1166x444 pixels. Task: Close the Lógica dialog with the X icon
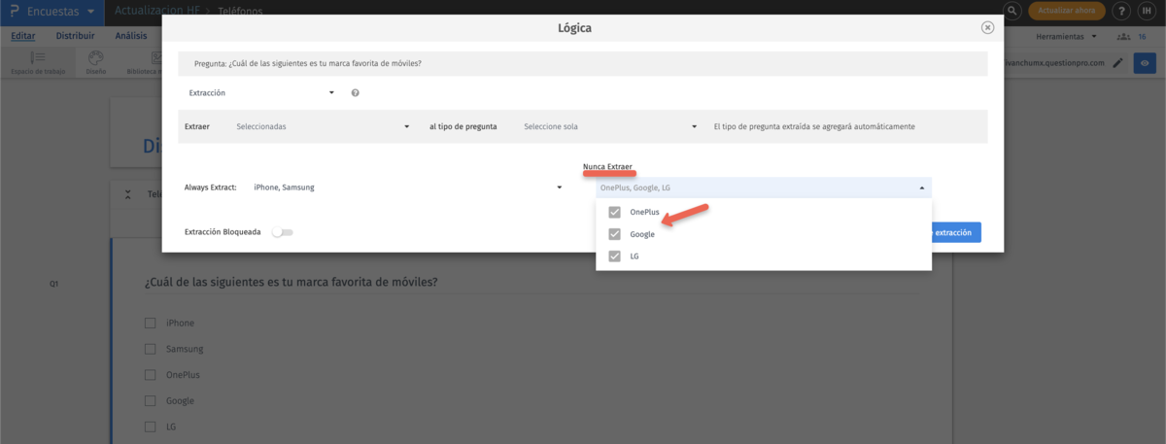[x=987, y=27]
